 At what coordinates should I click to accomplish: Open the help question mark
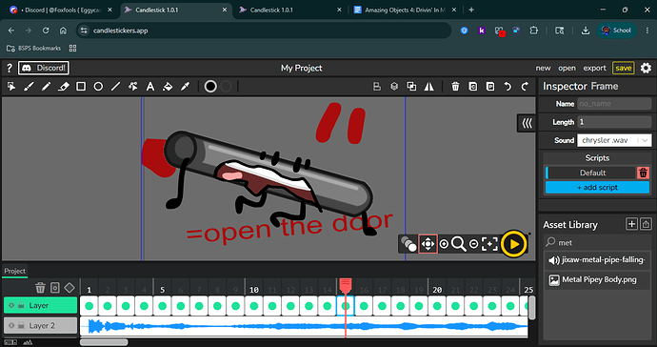point(10,68)
